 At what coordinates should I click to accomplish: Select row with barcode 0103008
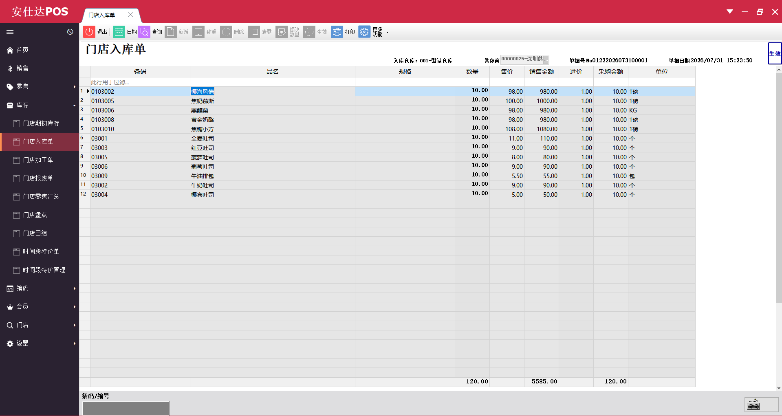[x=388, y=120]
